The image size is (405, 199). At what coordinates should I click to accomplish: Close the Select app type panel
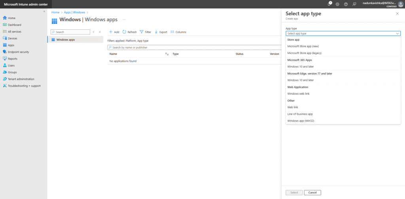(x=397, y=13)
